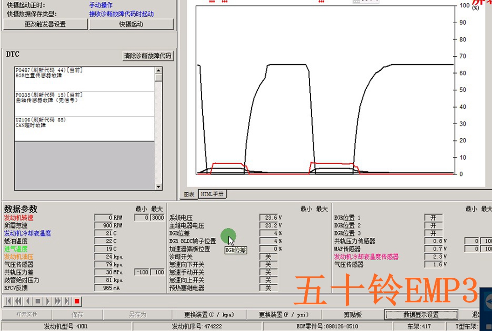Click the 发动机冷却液温度 label in blue

pyautogui.click(x=28, y=233)
